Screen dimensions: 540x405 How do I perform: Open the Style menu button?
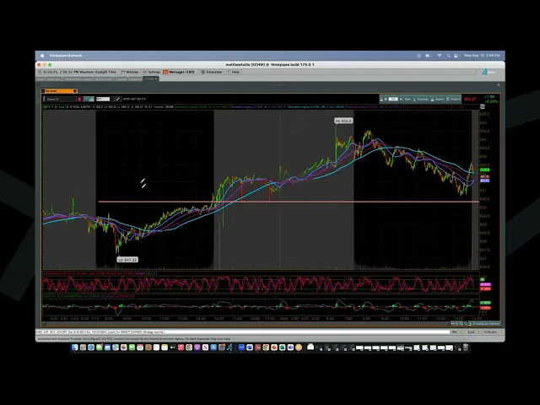pos(405,100)
